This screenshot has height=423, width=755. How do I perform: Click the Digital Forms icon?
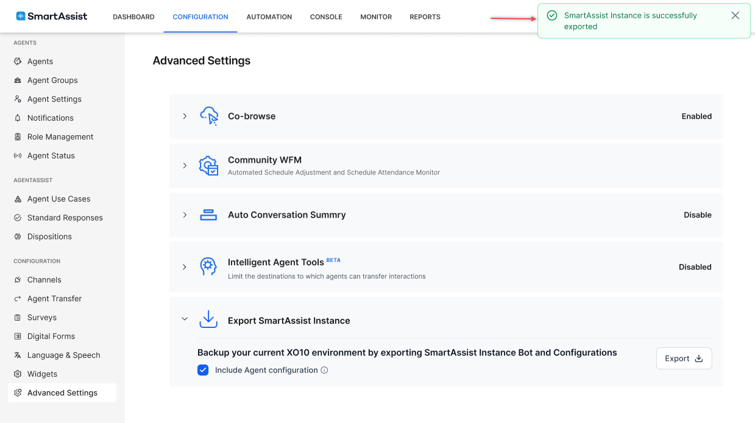(18, 336)
